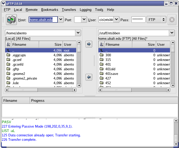Open the Logging menu
Viewport: 179px width, 148px height.
click(x=86, y=10)
